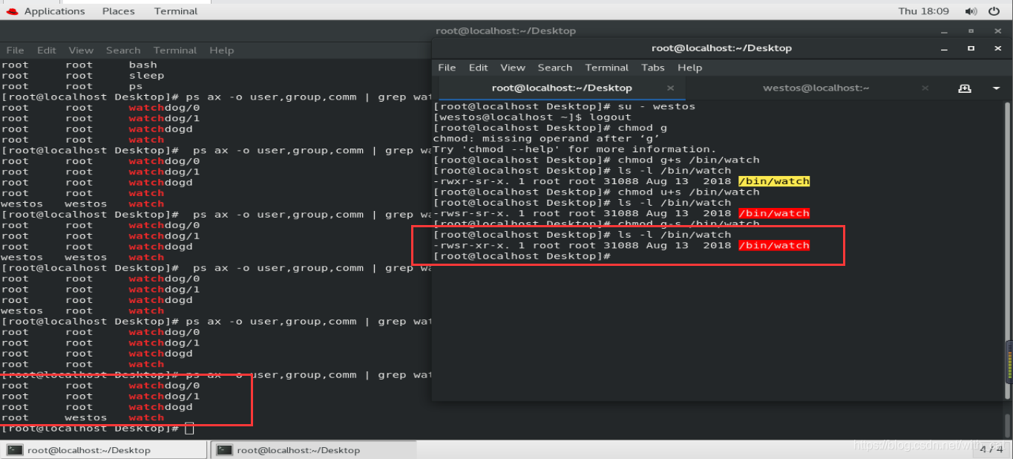
Task: Click '-rwxr-sr-x.' permissions text
Action: [472, 181]
